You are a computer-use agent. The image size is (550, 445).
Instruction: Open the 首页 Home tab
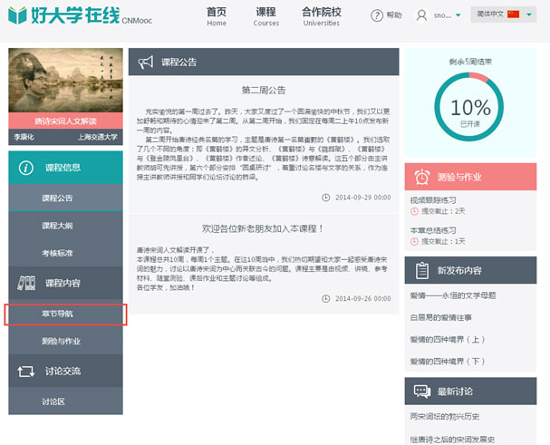217,17
